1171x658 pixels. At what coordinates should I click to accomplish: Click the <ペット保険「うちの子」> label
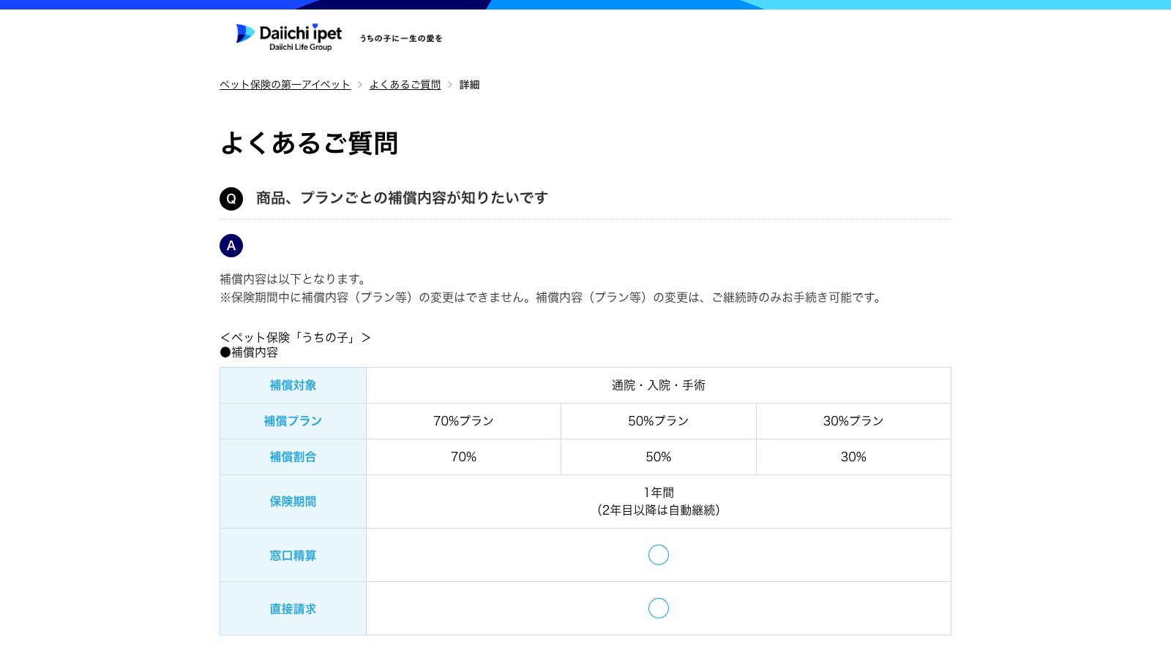click(296, 337)
